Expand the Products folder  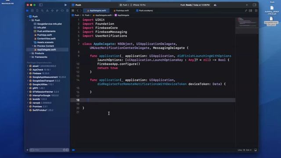(x=30, y=54)
